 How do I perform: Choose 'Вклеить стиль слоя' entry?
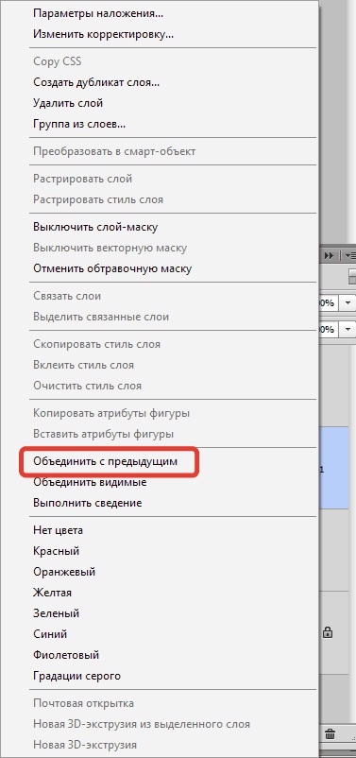(83, 365)
